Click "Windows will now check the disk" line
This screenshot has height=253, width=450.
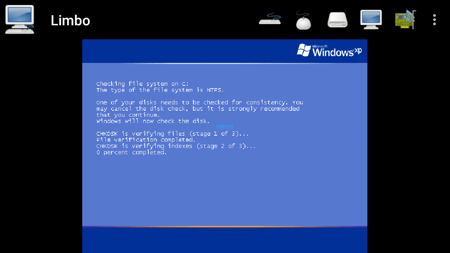click(153, 121)
